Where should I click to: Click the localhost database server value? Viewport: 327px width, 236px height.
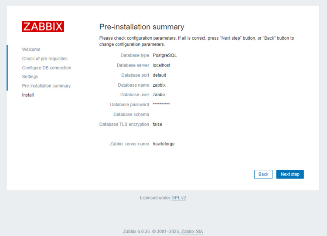(161, 65)
